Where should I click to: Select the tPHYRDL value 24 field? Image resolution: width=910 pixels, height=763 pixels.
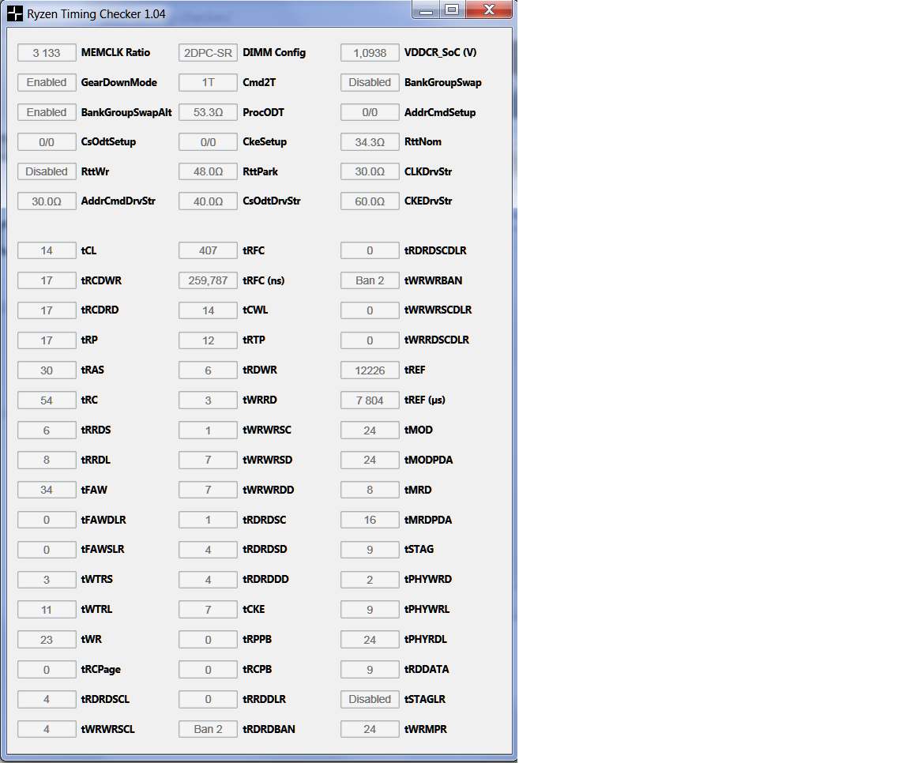pyautogui.click(x=370, y=640)
